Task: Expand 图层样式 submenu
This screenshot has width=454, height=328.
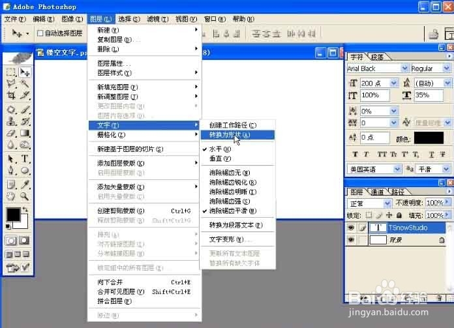Action: [144, 73]
